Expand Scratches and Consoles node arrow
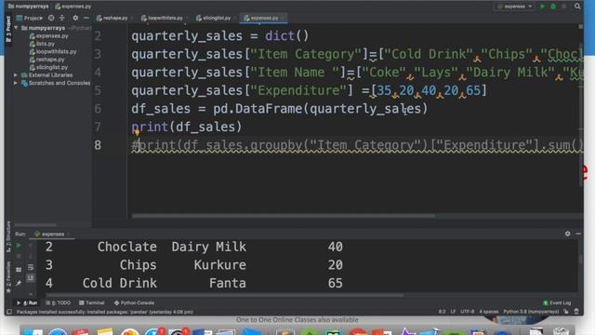This screenshot has height=335, width=595. point(16,83)
